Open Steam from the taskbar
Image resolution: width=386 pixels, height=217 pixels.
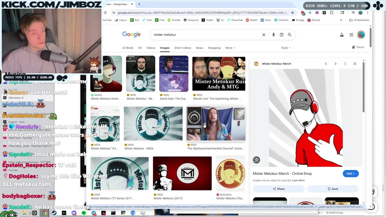[54, 213]
